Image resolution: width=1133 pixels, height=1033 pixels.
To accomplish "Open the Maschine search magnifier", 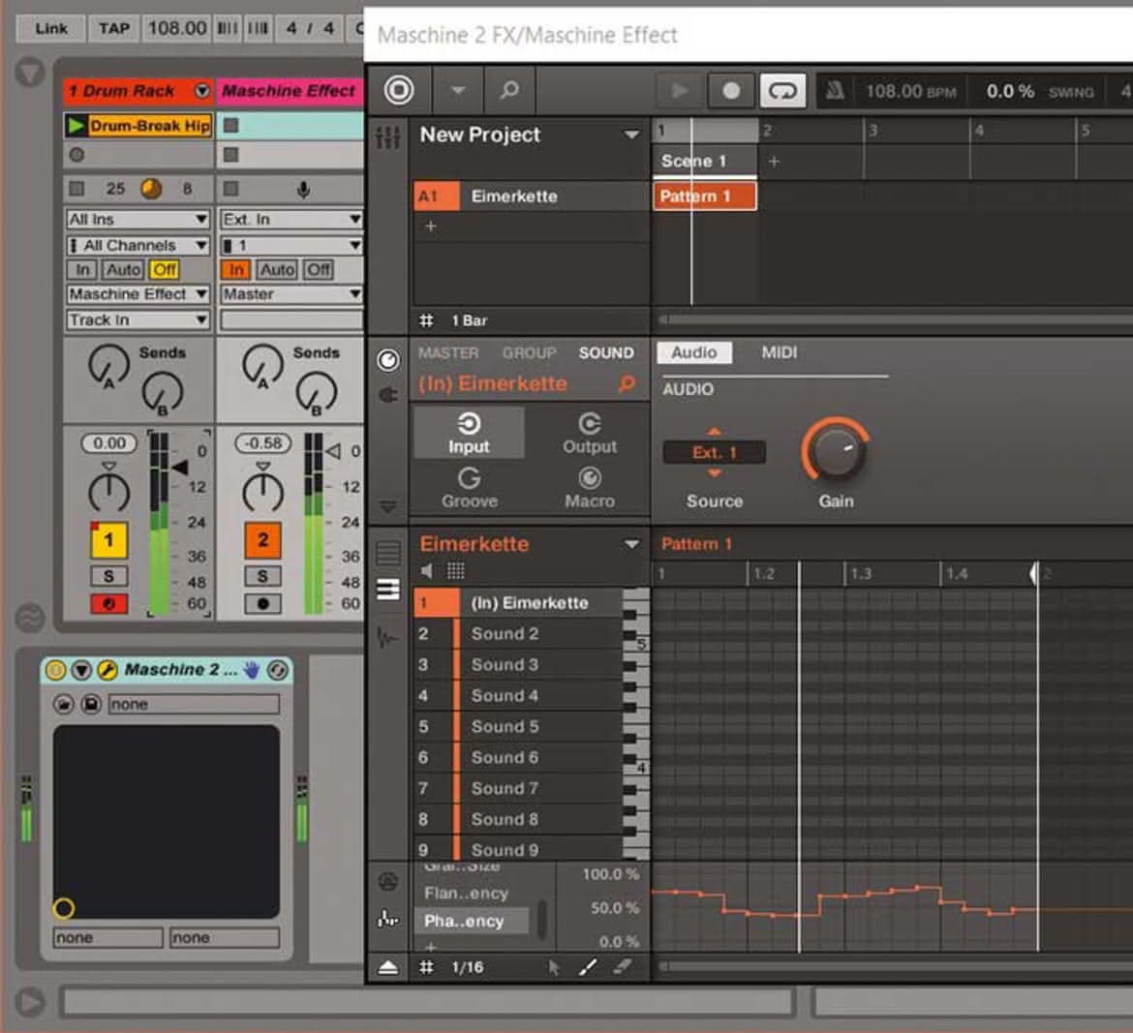I will pos(509,90).
